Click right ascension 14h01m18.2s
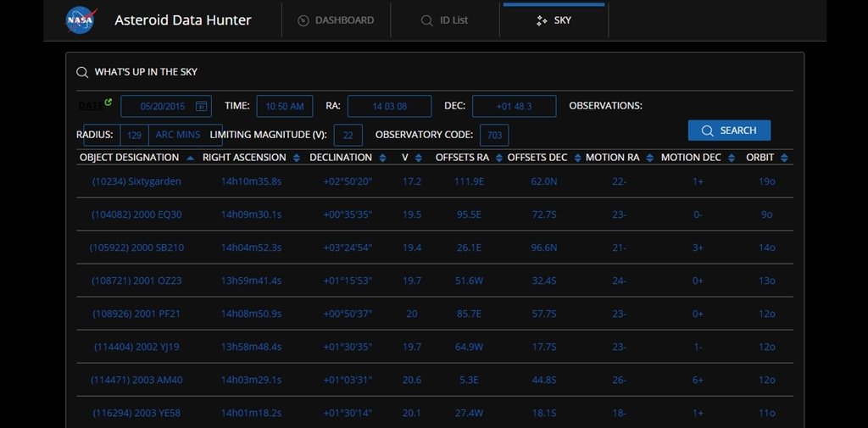This screenshot has height=428, width=868. (x=251, y=414)
